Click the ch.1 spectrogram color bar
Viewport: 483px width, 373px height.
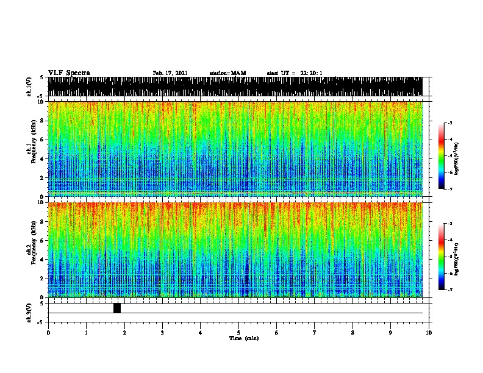point(442,156)
